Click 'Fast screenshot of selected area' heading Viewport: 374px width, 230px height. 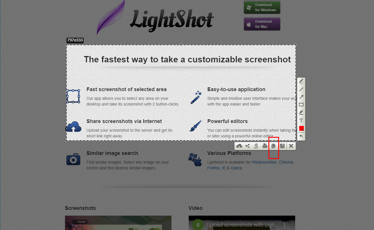[x=127, y=89]
